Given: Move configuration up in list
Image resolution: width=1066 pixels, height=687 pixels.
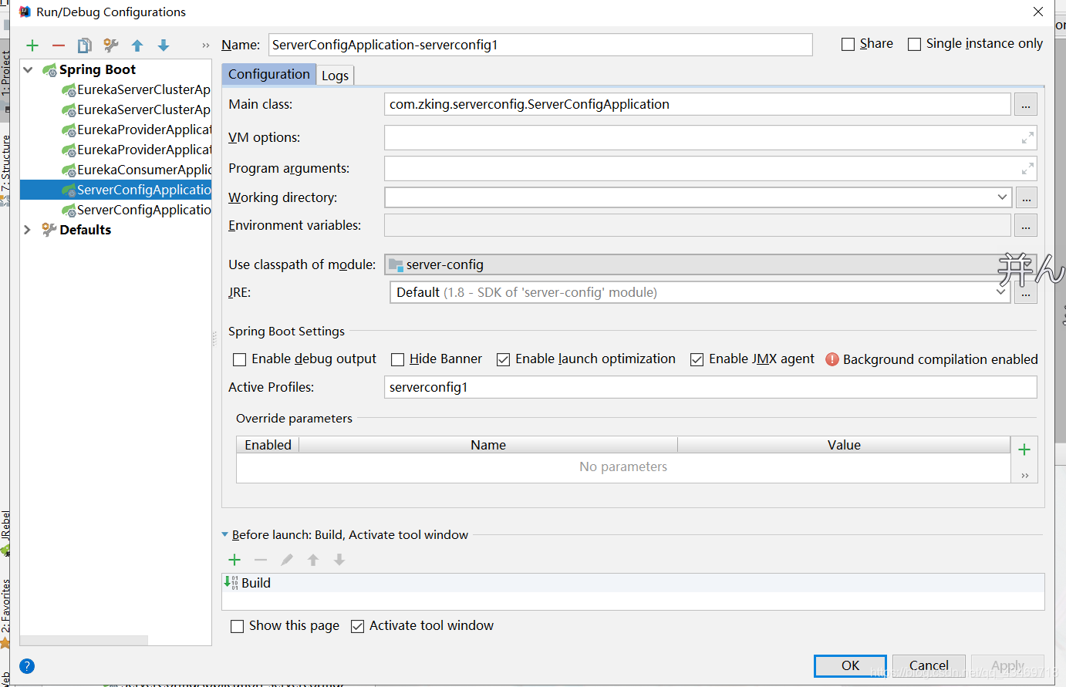Looking at the screenshot, I should pyautogui.click(x=137, y=45).
